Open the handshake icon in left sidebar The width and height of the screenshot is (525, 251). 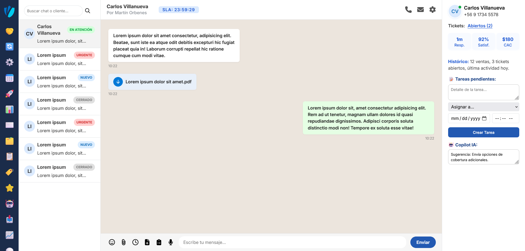tap(9, 31)
